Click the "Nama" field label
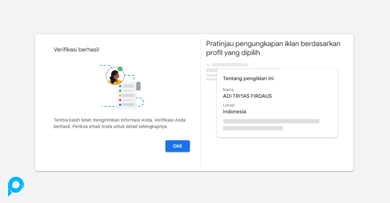Screen dimensions: 390x203 (228, 90)
